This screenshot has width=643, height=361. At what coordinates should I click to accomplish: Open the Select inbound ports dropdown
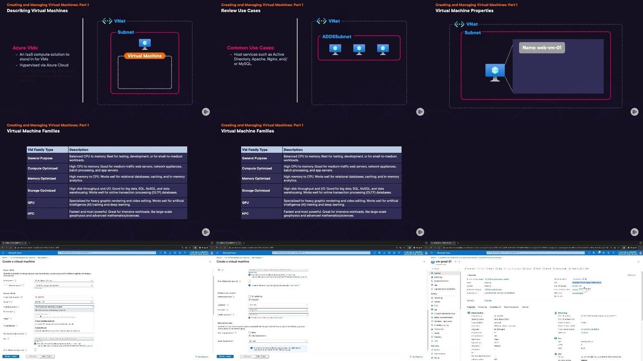[x=278, y=341]
